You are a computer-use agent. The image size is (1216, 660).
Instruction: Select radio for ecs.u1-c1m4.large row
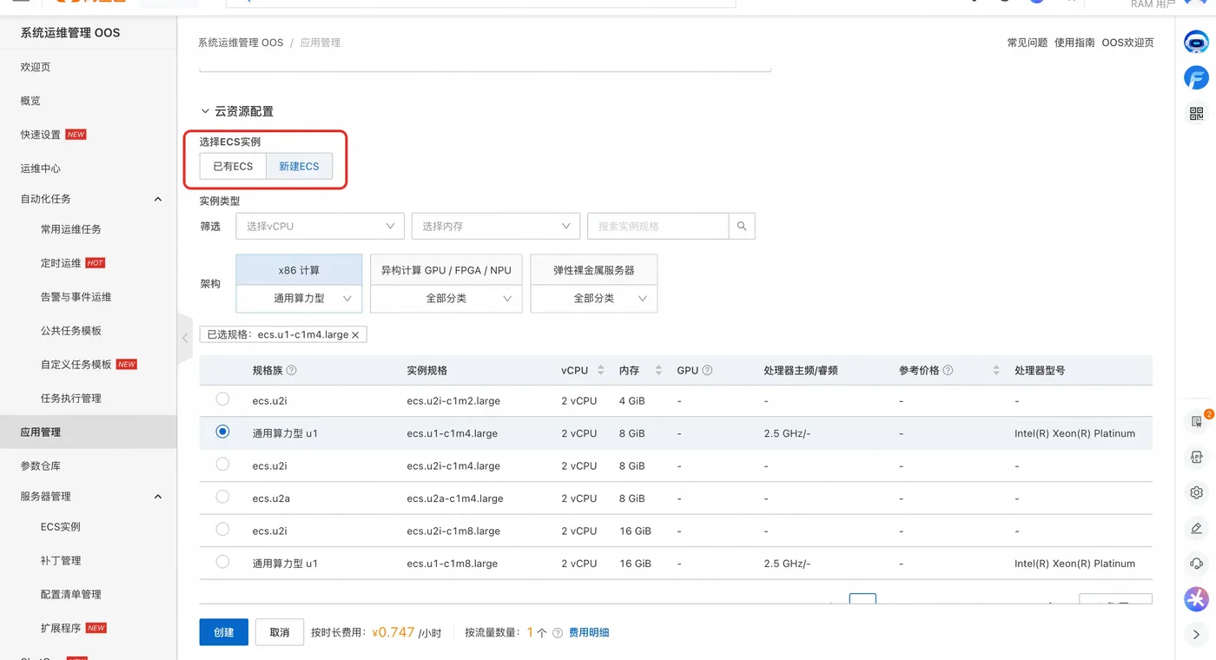click(x=222, y=432)
